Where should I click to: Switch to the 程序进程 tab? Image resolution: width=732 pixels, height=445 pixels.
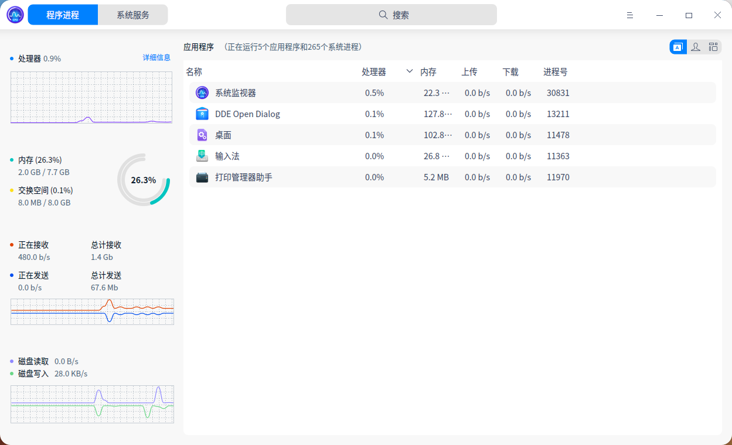[x=63, y=14]
